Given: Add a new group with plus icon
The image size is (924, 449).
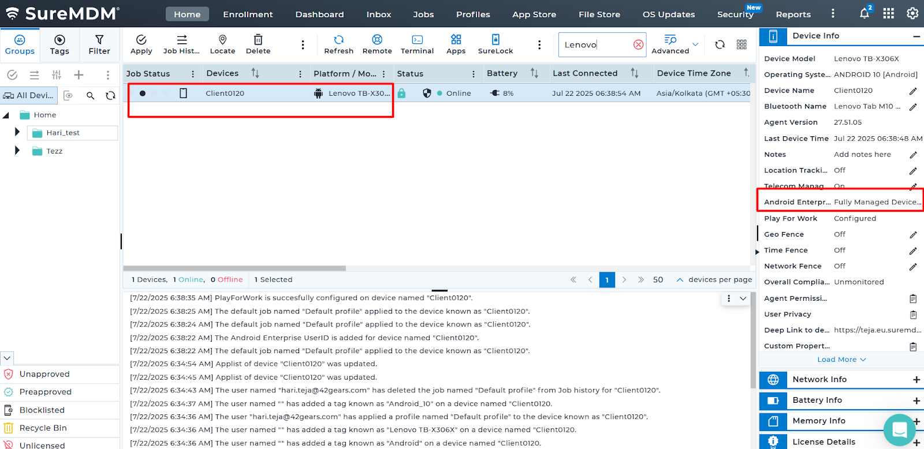Looking at the screenshot, I should click(x=79, y=74).
